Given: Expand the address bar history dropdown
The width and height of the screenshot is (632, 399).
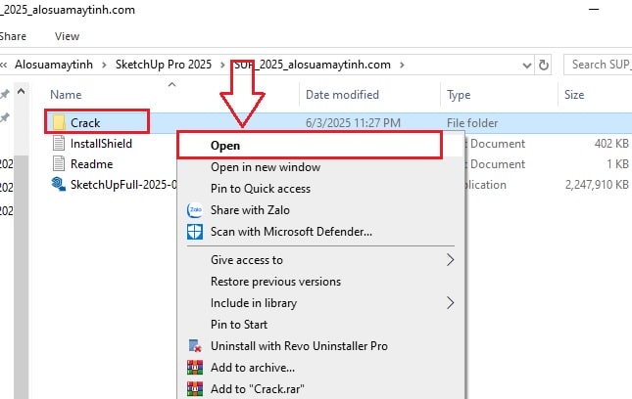Looking at the screenshot, I should [x=526, y=66].
